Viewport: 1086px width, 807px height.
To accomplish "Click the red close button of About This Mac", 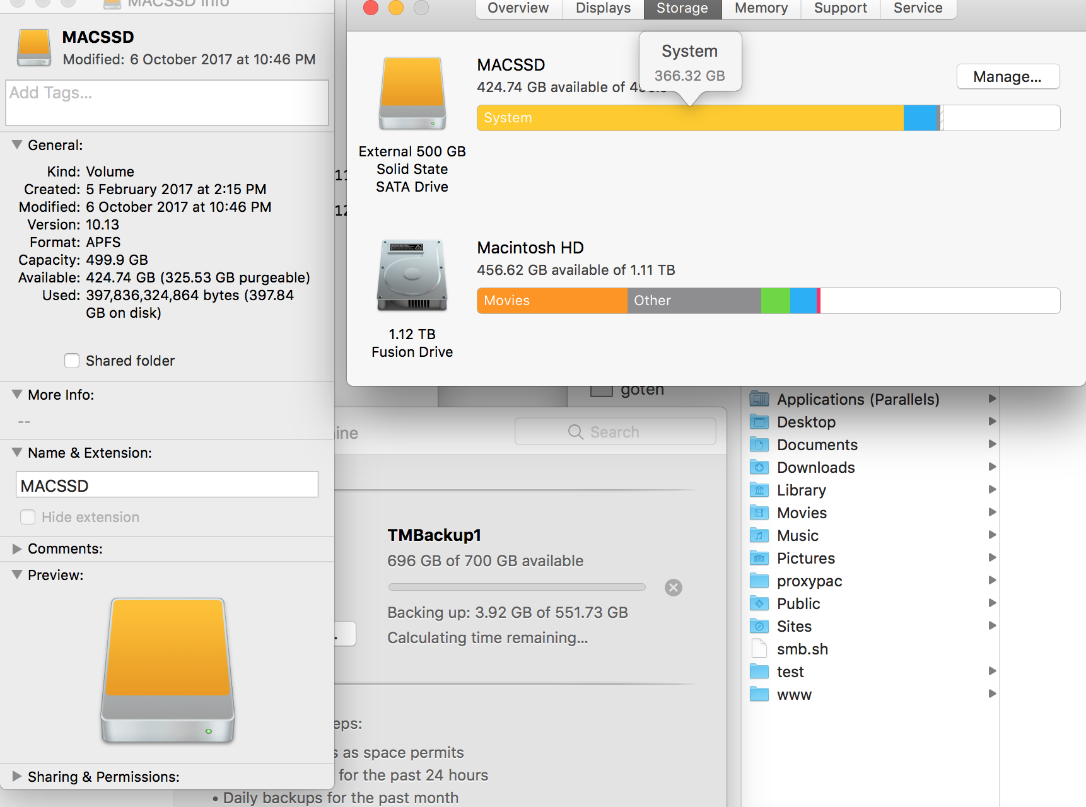I will pyautogui.click(x=371, y=8).
